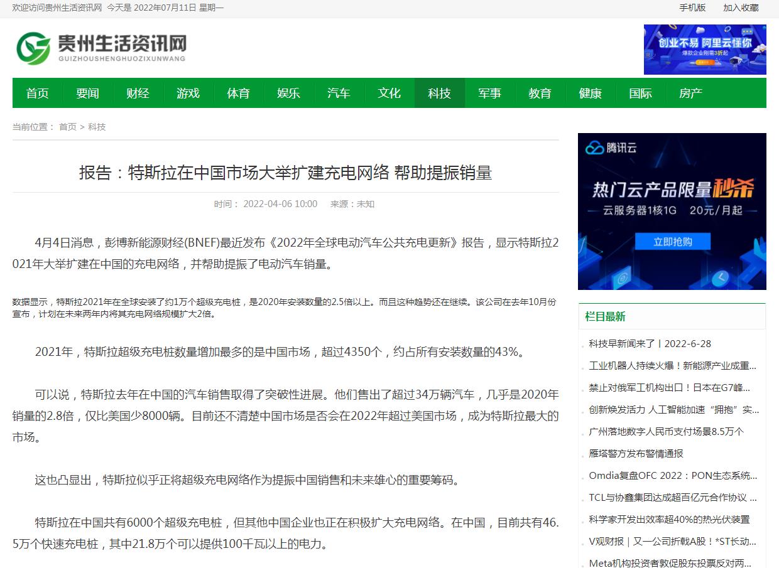This screenshot has height=568, width=779.
Task: Open V观财报 *ST长动 sidebar article
Action: coord(673,542)
